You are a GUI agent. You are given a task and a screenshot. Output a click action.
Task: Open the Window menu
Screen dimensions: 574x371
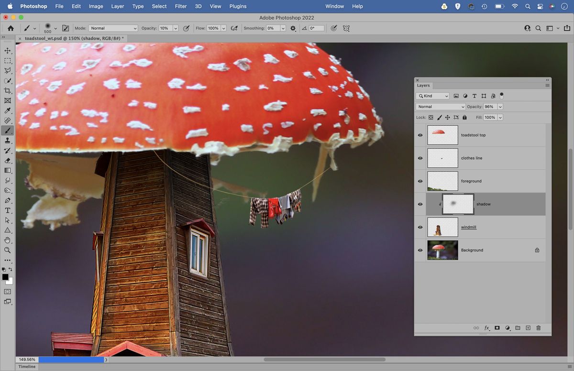(334, 6)
